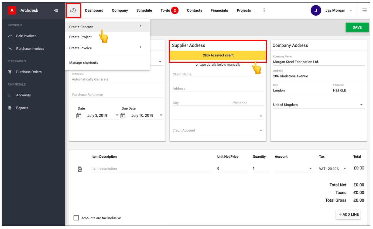Edit the Morgan Steel Fabrication Ltd. company name
Image resolution: width=373 pixels, height=229 pixels.
[319, 62]
